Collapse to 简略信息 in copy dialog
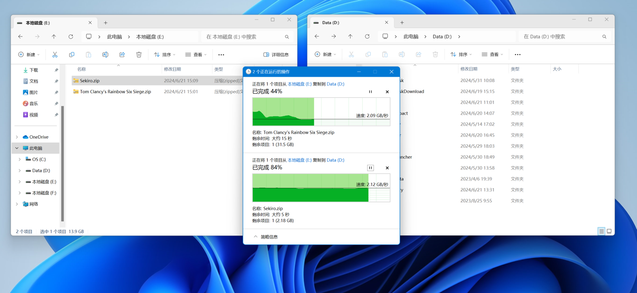Screen dimensions: 637x293 [x=266, y=237]
